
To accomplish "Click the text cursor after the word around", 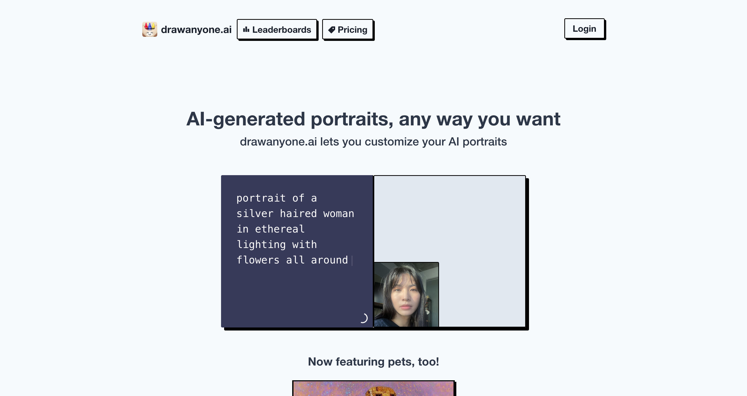I will 352,260.
